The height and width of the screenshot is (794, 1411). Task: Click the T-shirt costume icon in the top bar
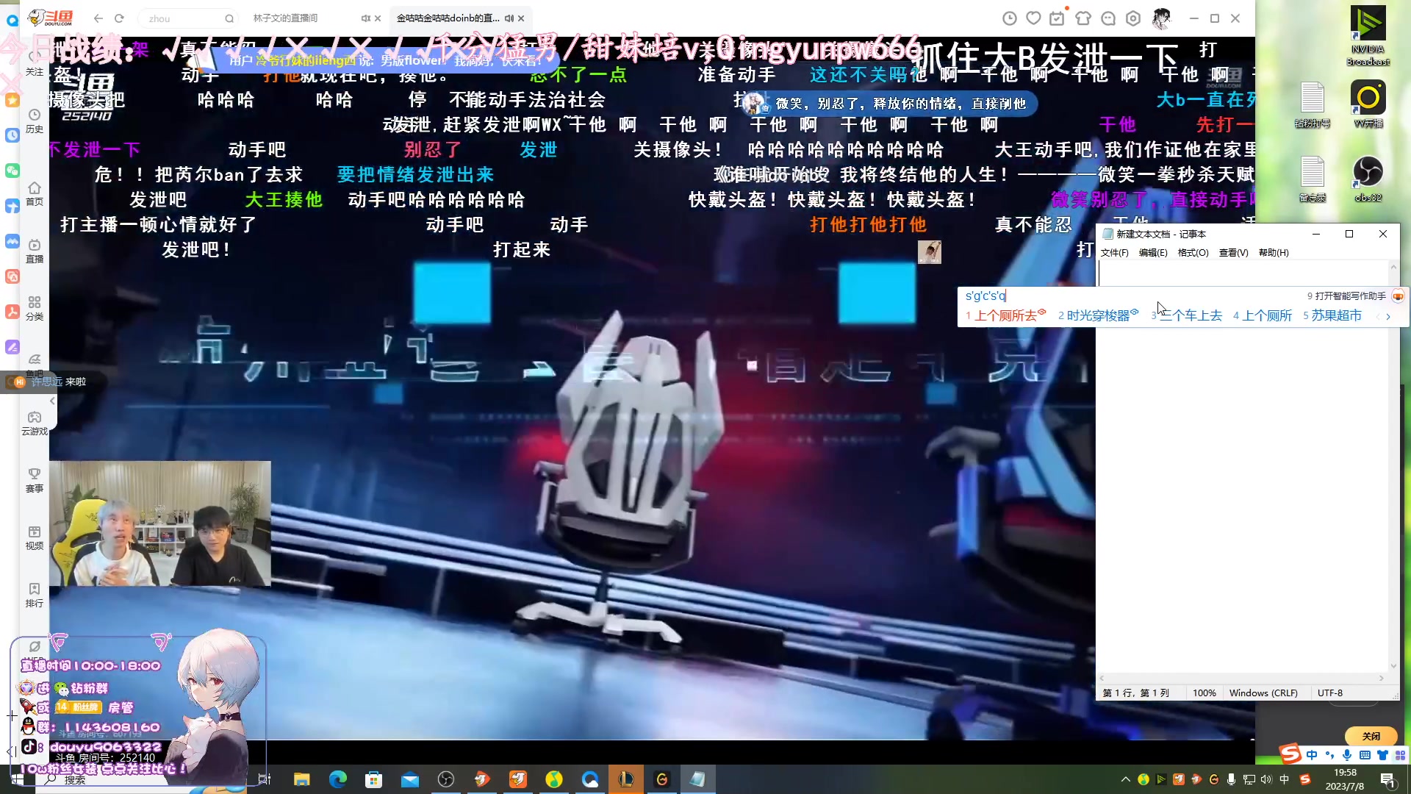coord(1083,18)
